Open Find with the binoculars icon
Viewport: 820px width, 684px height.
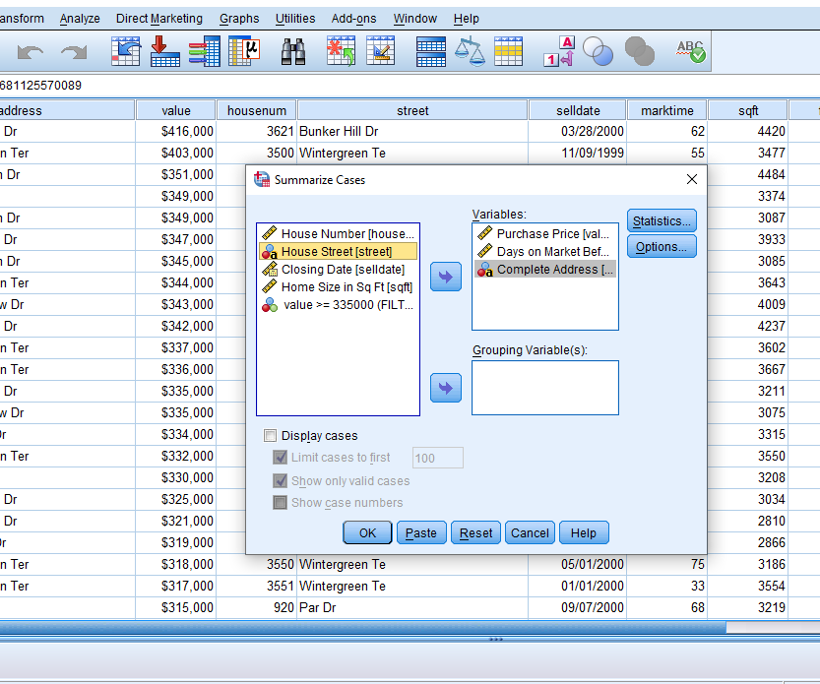coord(292,52)
